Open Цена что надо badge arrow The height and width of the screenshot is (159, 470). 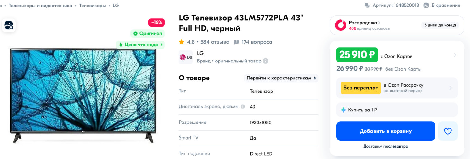161,45
